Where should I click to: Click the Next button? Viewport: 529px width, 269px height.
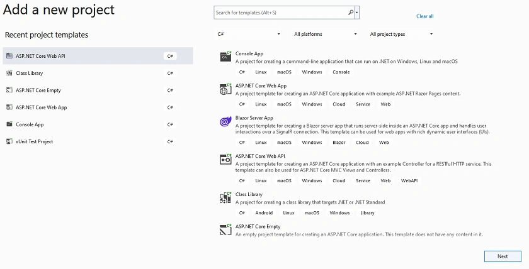pyautogui.click(x=503, y=256)
